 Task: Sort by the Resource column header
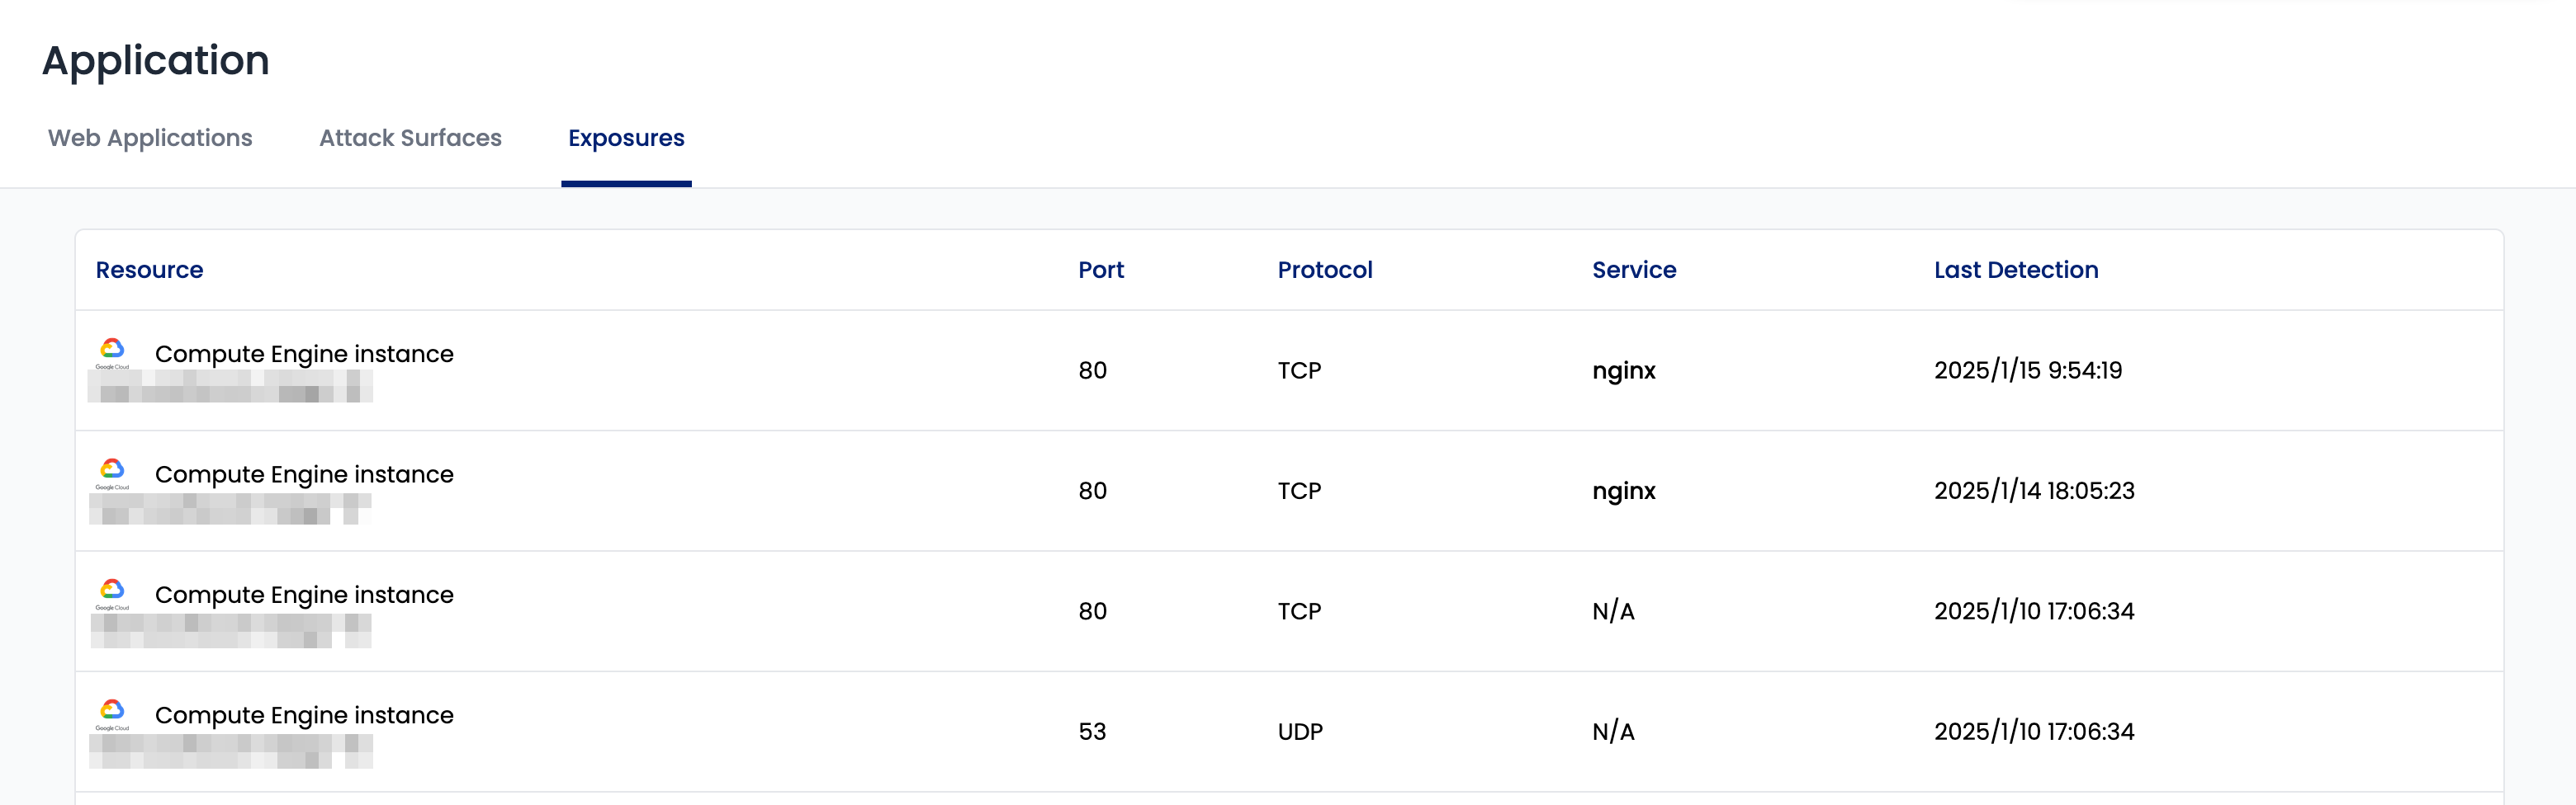pos(149,270)
